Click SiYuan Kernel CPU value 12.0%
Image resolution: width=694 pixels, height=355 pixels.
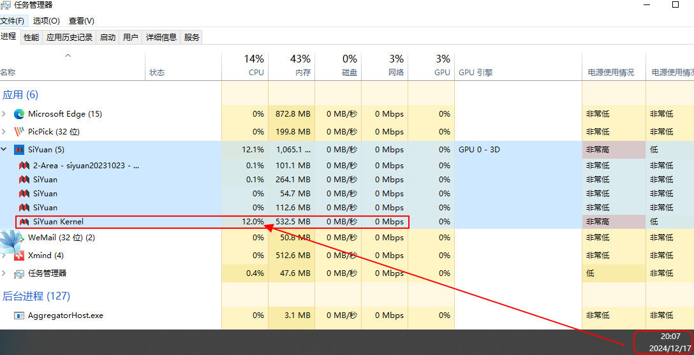pyautogui.click(x=253, y=222)
